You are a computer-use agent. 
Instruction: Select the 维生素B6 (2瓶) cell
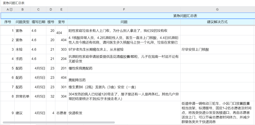pyautogui.click(x=124, y=87)
